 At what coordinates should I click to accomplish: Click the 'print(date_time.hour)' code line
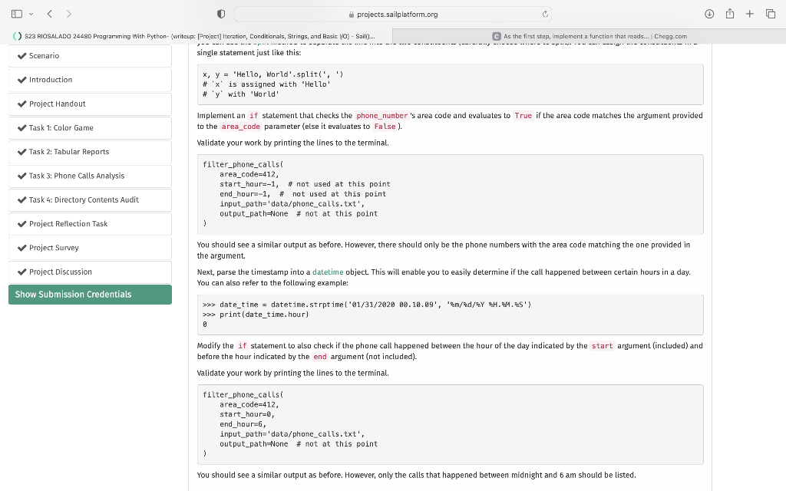click(x=256, y=315)
